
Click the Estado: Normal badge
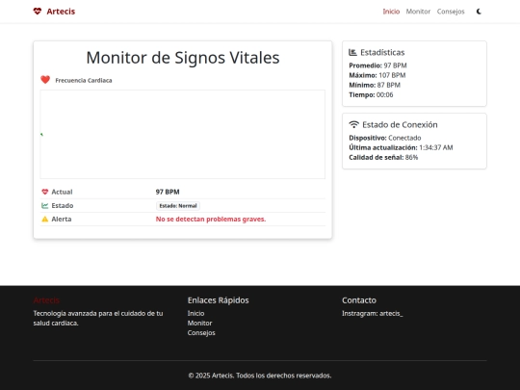click(178, 206)
